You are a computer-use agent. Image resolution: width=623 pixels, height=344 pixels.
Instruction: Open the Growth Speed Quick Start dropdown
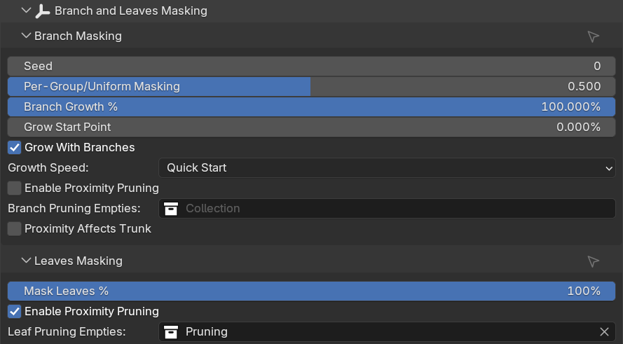387,168
